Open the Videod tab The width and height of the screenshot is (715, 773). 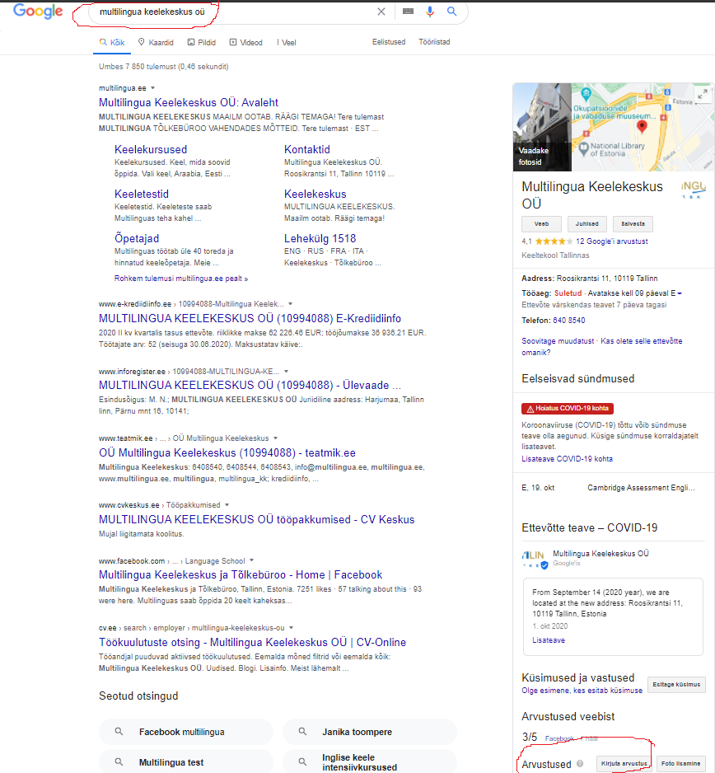[246, 42]
